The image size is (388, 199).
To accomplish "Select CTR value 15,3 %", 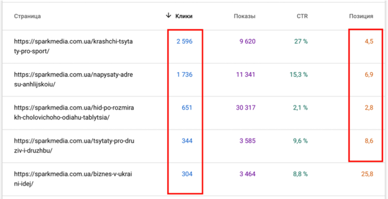I will point(299,74).
